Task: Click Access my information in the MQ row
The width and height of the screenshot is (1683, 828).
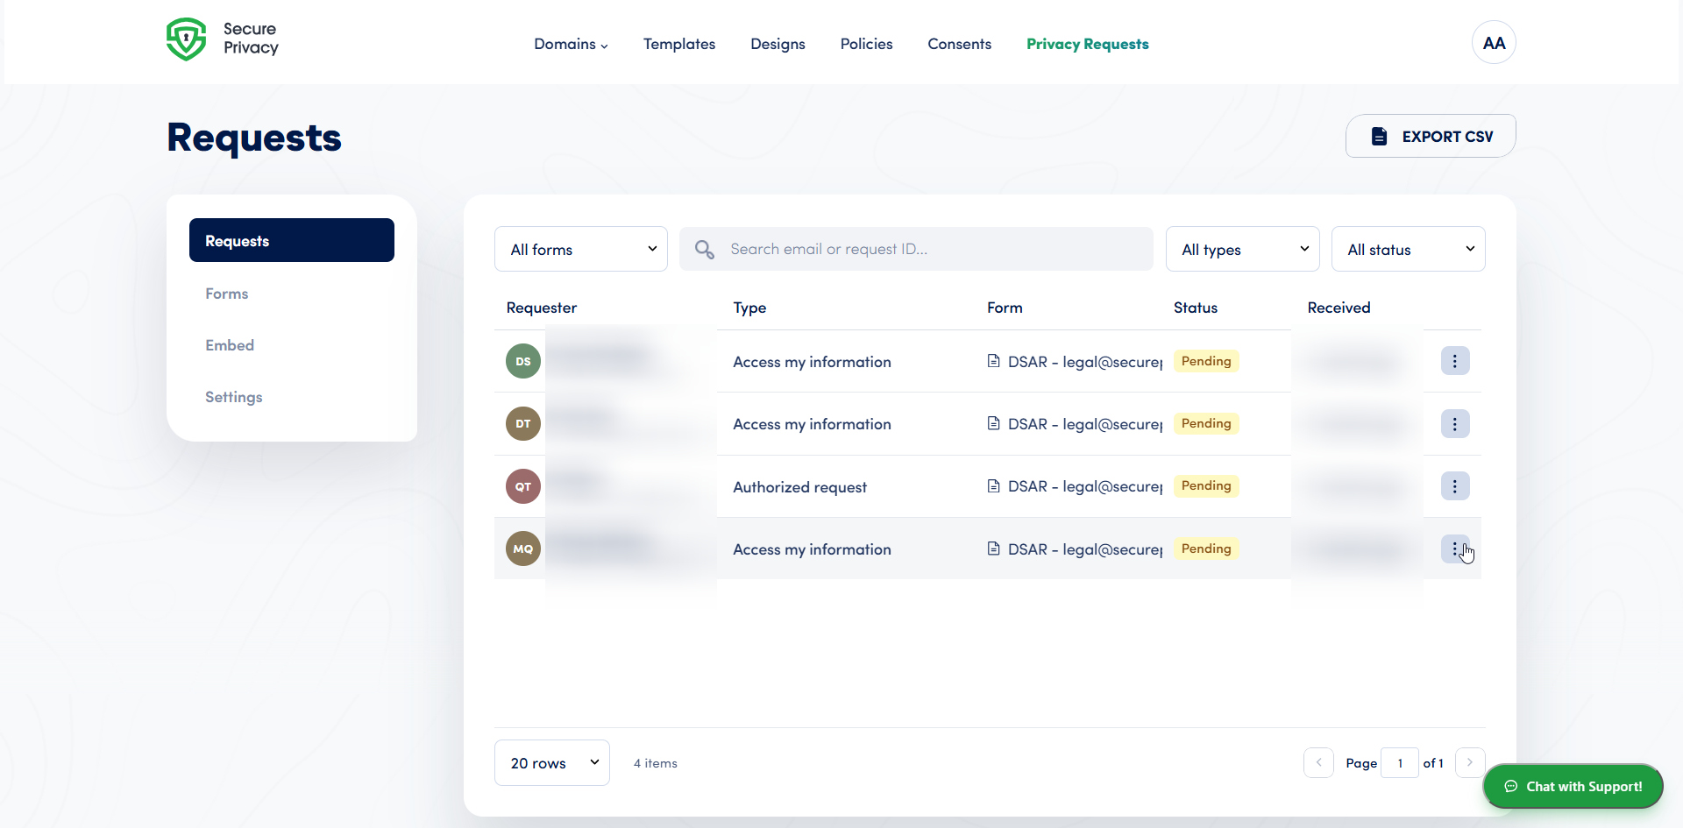Action: pos(812,549)
